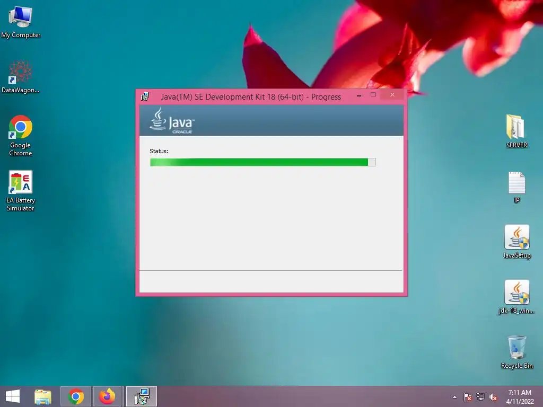Select the EA Battery Simulator desktop icon
Screen dimensions: 543x407
21,190
